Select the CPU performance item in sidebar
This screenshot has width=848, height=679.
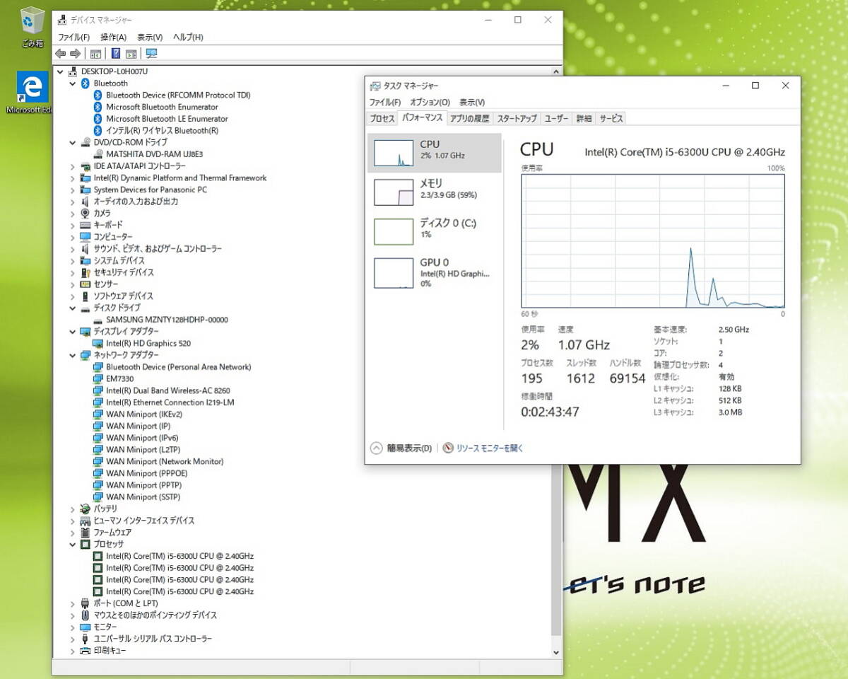434,153
